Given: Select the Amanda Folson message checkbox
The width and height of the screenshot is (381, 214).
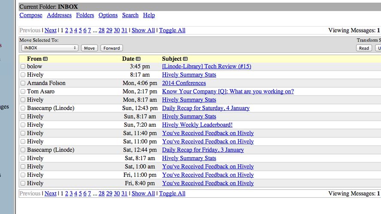Looking at the screenshot, I should [x=23, y=83].
